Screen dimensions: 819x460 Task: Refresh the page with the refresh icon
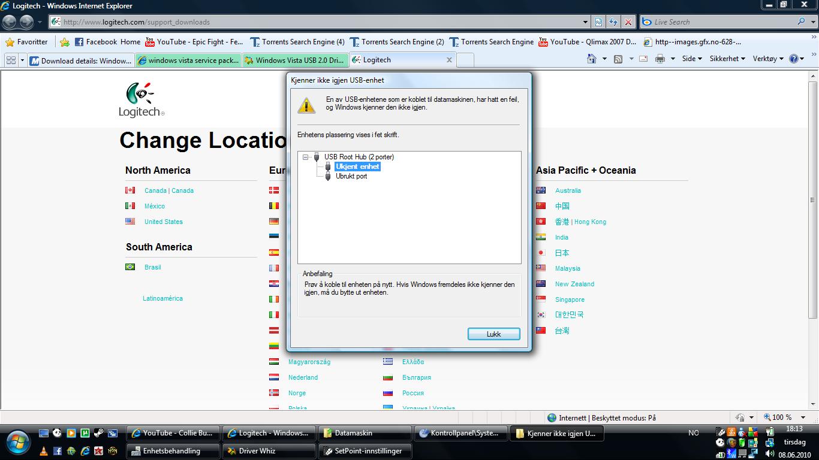[x=613, y=22]
